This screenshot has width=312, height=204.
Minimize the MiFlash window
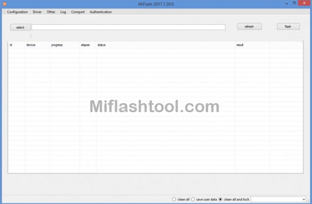pyautogui.click(x=286, y=3)
